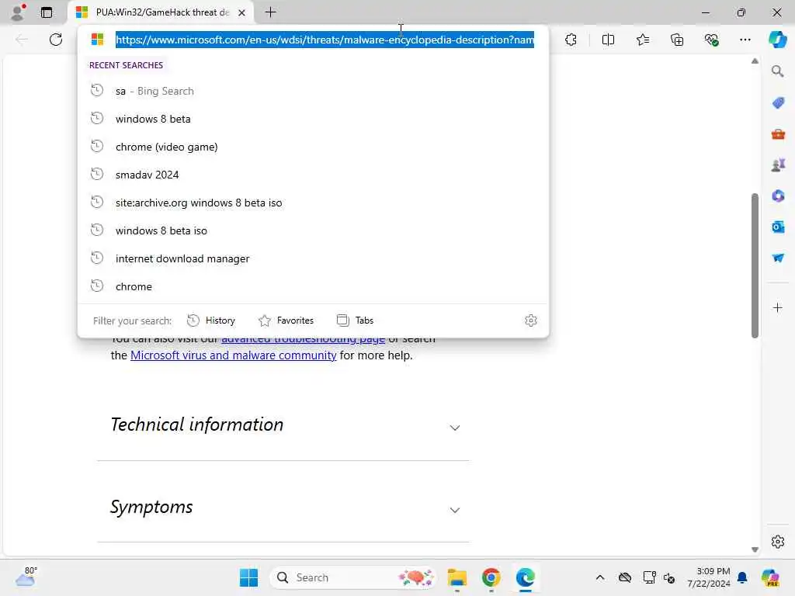
Task: Filter search by Tabs
Action: 355,321
